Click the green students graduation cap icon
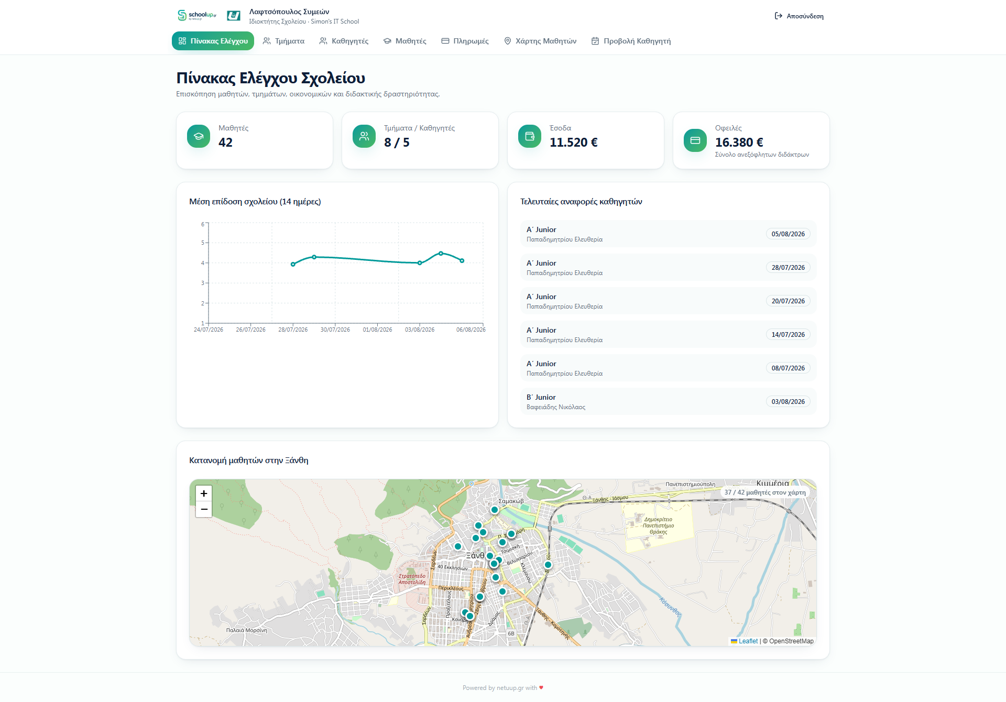Screen dimensions: 1006x702 click(x=199, y=136)
